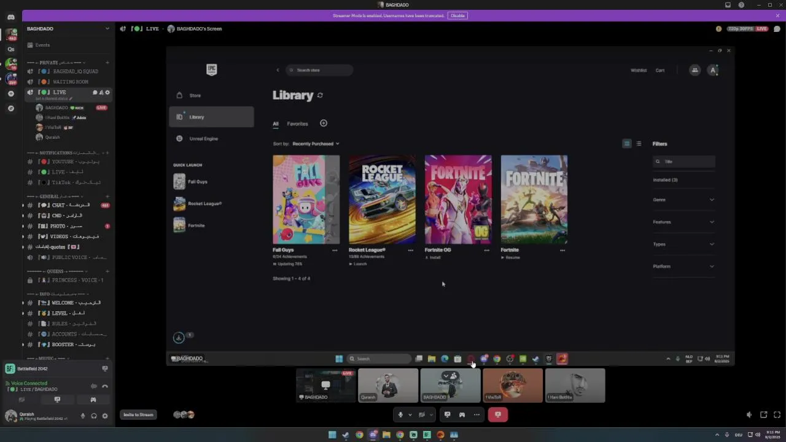786x442 pixels.
Task: Expand the Types filter
Action: 683,244
